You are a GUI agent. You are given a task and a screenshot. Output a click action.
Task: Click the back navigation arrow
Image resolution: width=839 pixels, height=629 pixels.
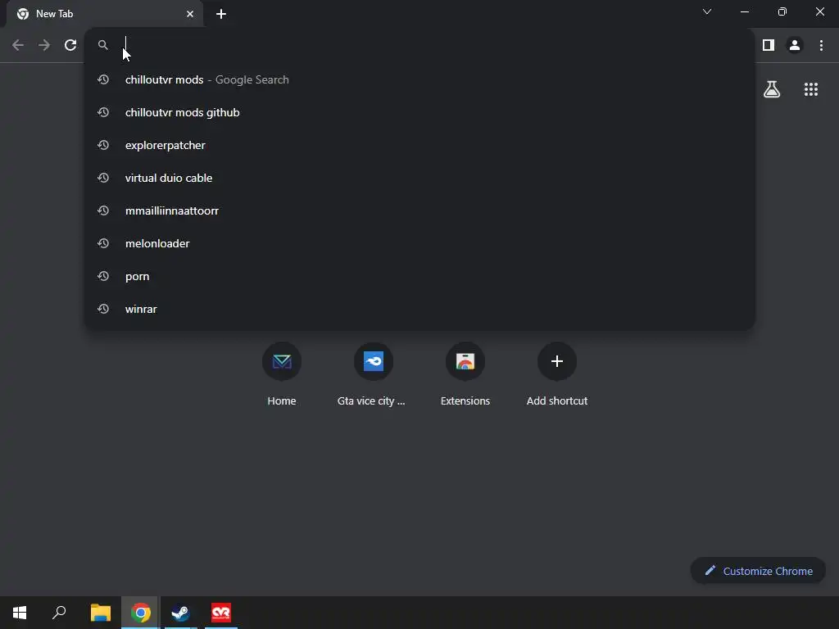(x=18, y=46)
